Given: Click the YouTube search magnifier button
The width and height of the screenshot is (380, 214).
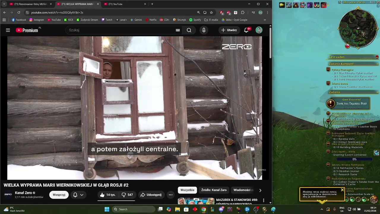Looking at the screenshot, I should point(189,30).
